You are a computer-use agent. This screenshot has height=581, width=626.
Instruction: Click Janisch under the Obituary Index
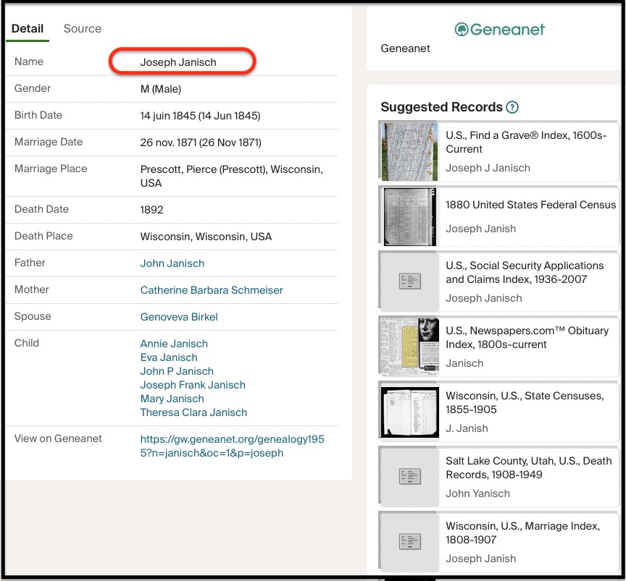(x=464, y=364)
